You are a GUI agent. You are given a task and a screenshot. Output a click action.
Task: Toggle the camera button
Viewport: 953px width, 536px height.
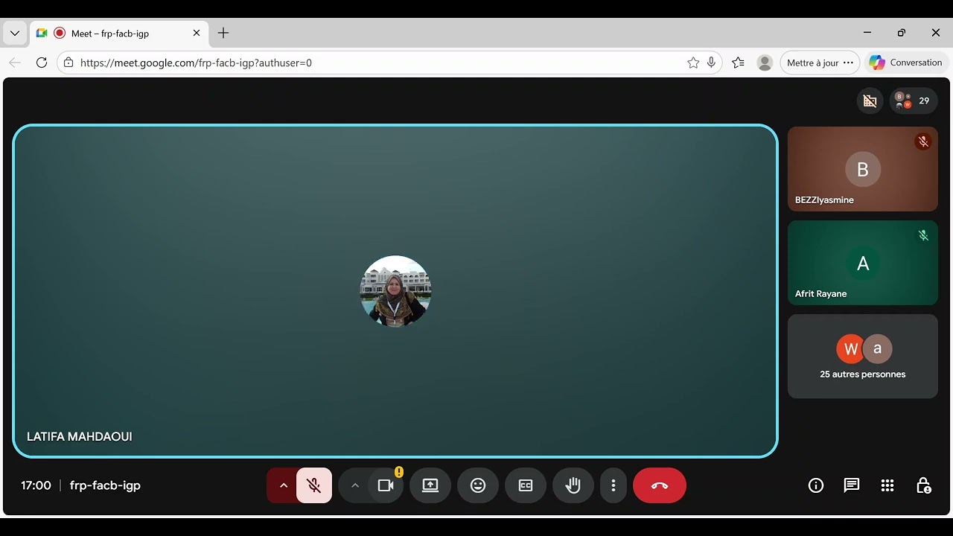(x=386, y=485)
